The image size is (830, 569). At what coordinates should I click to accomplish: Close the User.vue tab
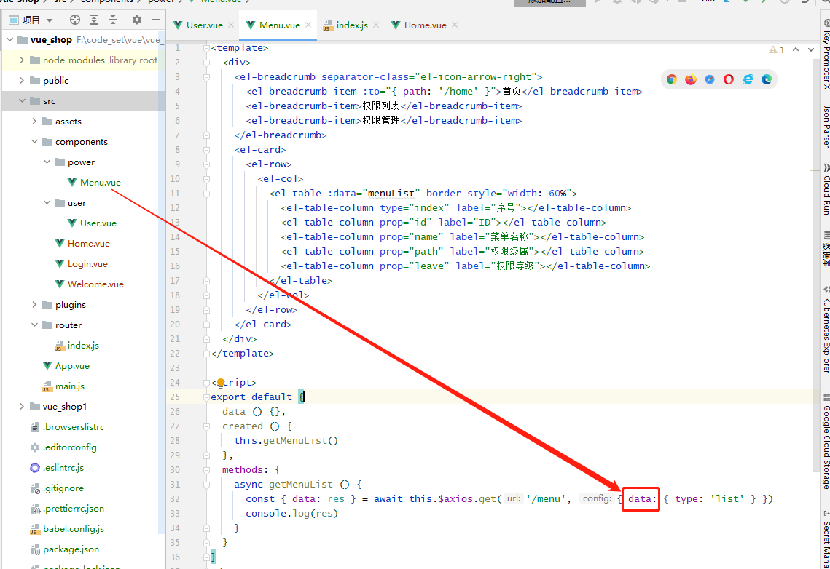click(231, 25)
